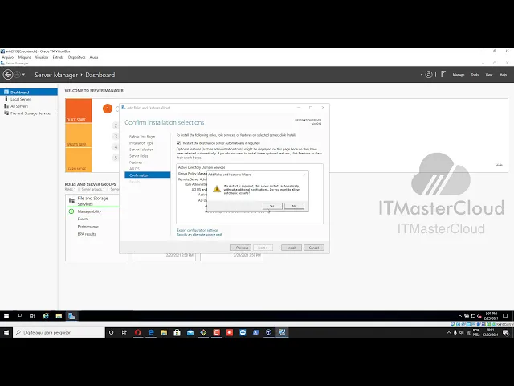Viewport: 514px width, 386px height.
Task: Open the Tools menu
Action: [475, 75]
